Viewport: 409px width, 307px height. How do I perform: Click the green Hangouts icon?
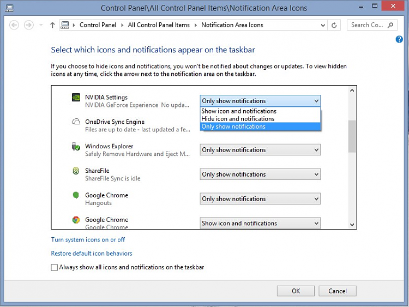(x=76, y=195)
